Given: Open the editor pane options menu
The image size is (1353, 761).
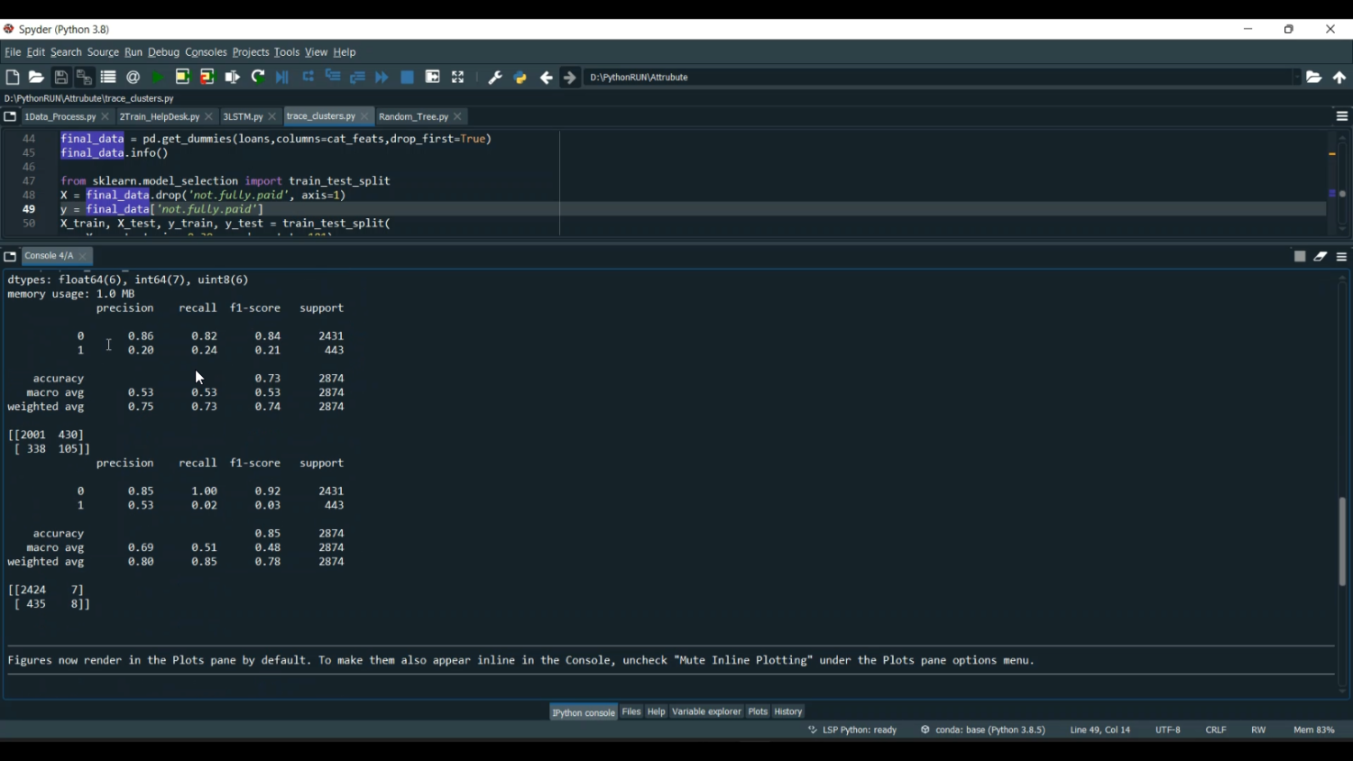Looking at the screenshot, I should pos(1342,117).
